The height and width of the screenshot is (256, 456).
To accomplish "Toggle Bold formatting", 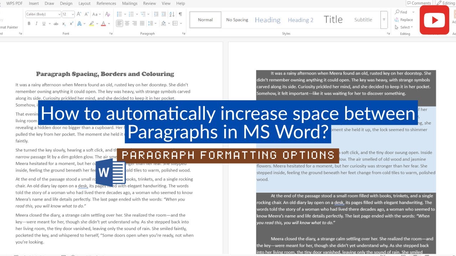I will coord(29,23).
